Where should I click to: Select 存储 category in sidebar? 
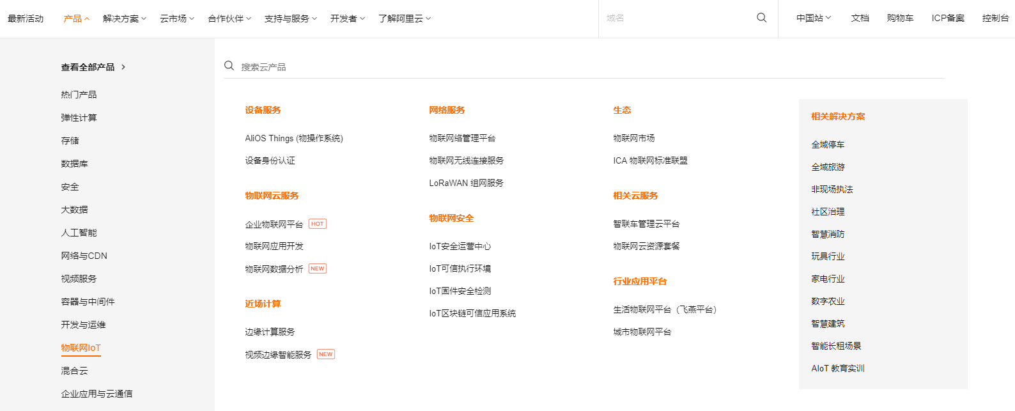click(x=70, y=141)
